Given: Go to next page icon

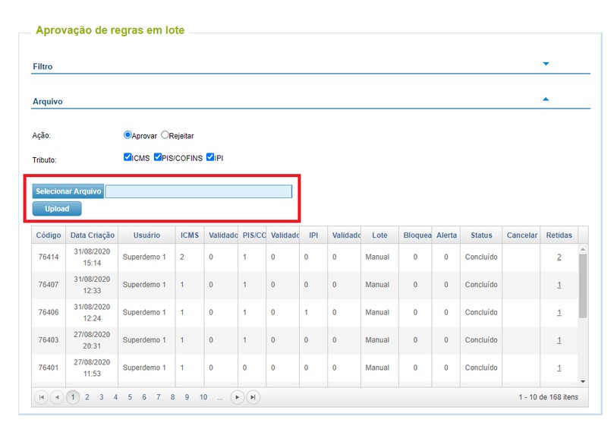Looking at the screenshot, I should coord(238,397).
